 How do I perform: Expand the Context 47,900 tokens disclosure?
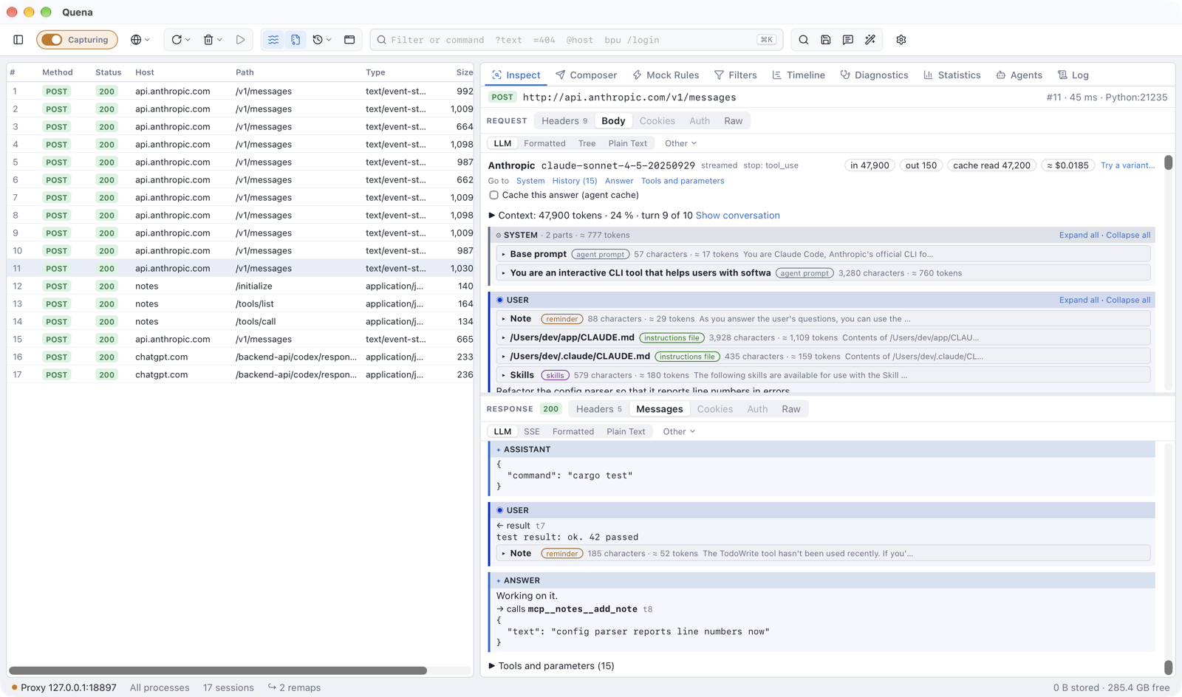492,216
